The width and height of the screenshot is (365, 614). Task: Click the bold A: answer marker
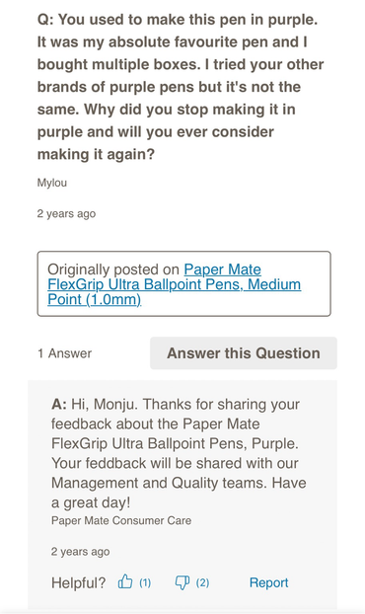click(x=59, y=404)
